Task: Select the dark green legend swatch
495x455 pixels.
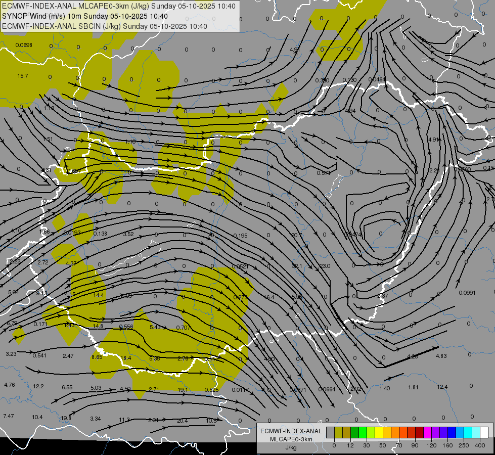Action: pyautogui.click(x=355, y=432)
